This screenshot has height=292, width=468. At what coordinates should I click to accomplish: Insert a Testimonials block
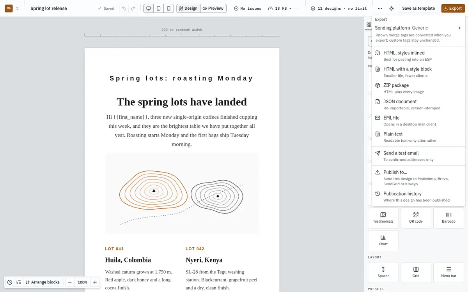(383, 218)
